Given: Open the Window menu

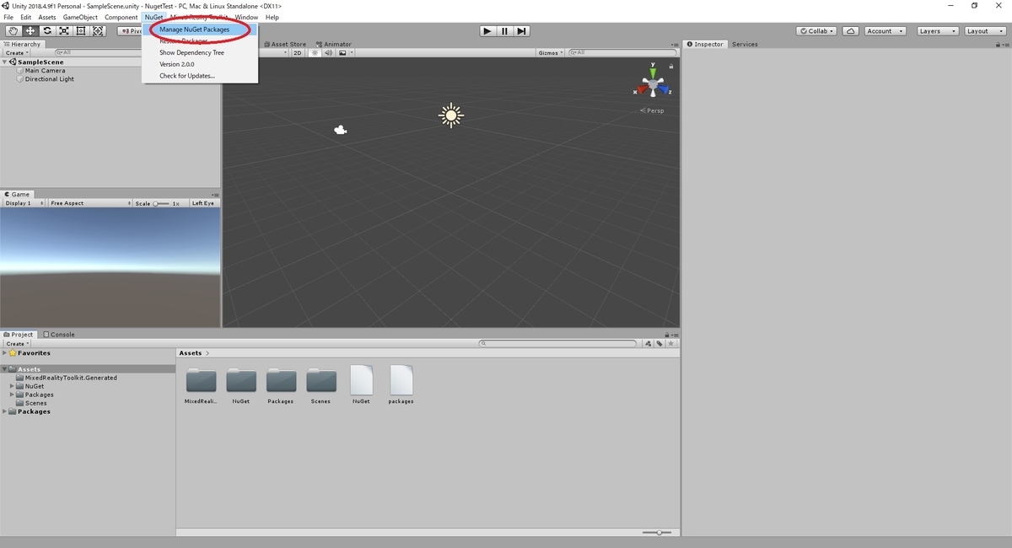Looking at the screenshot, I should tap(247, 17).
